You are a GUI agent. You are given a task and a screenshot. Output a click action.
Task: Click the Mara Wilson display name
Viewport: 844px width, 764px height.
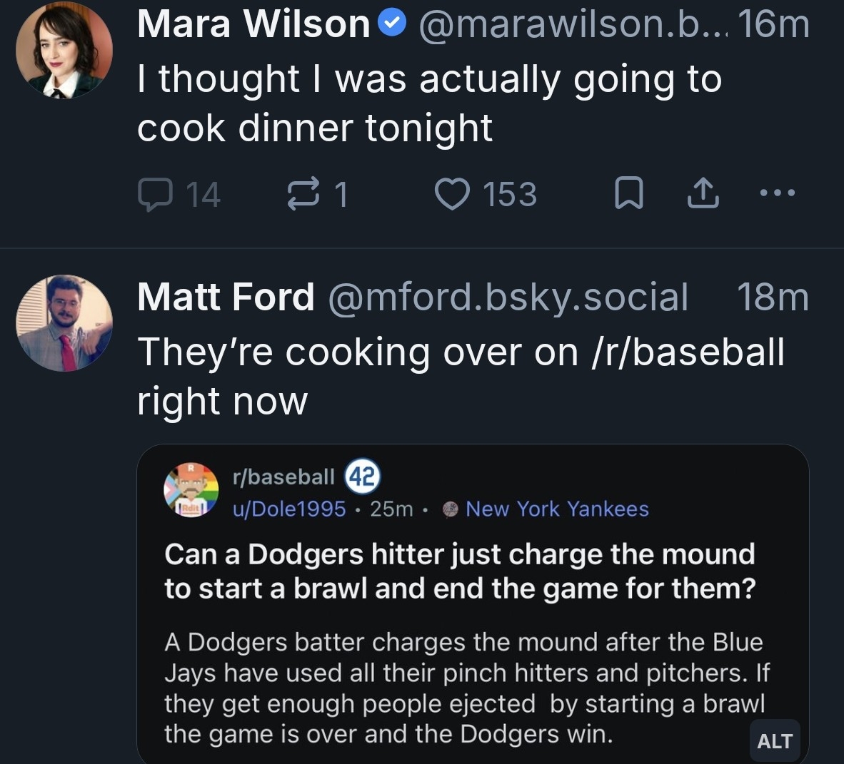[x=253, y=24]
